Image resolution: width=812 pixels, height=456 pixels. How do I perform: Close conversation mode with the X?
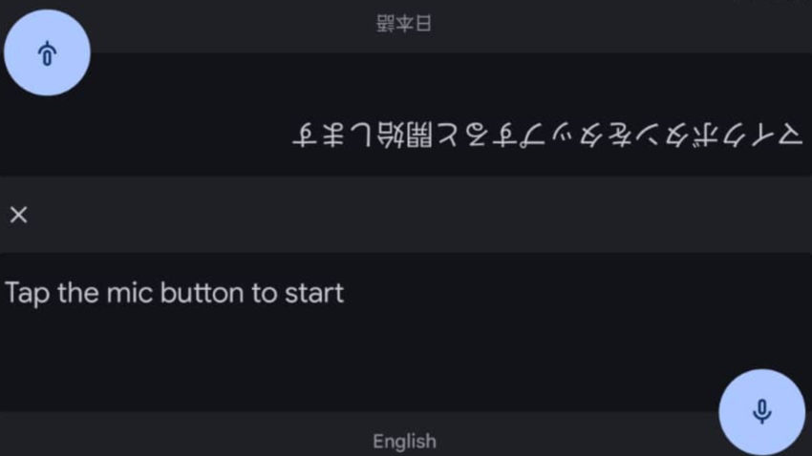(x=19, y=215)
